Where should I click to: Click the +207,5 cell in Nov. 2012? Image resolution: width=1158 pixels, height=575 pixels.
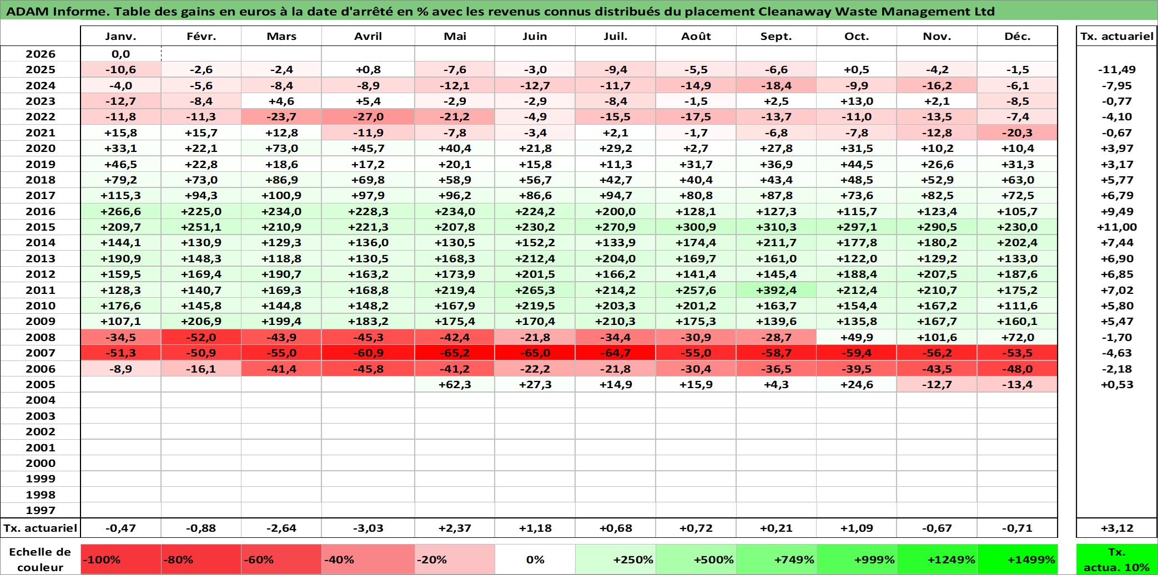coord(937,274)
